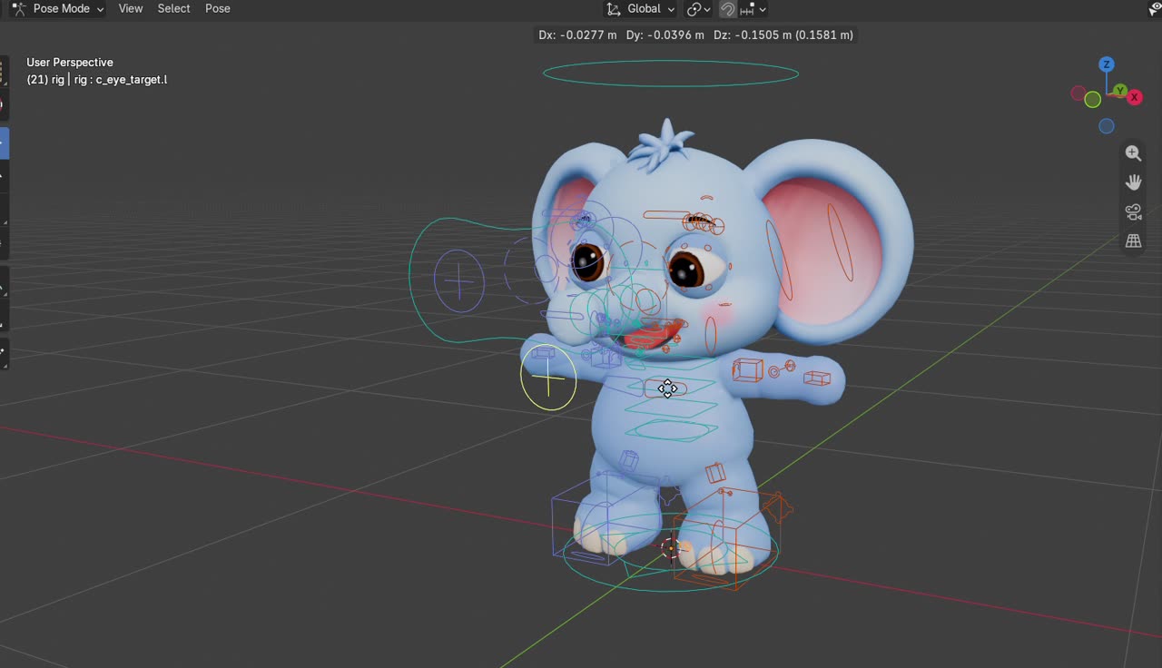This screenshot has width=1162, height=668.
Task: Click the viewport visibility eye icon at top right
Action: point(1155,9)
